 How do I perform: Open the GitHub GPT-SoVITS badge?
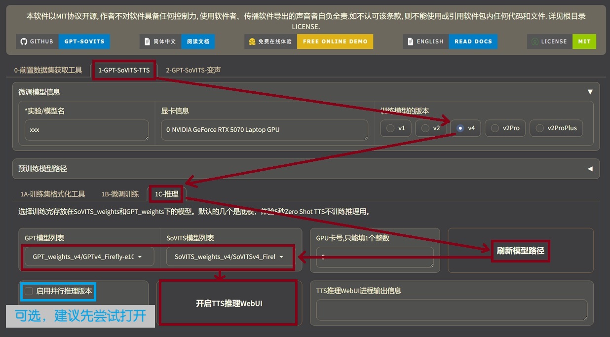coord(63,41)
